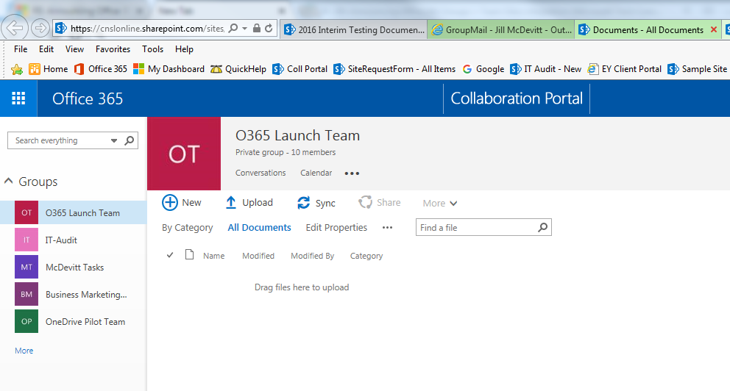Select the OneDrive Pilot Team group
The height and width of the screenshot is (391, 730).
click(74, 322)
